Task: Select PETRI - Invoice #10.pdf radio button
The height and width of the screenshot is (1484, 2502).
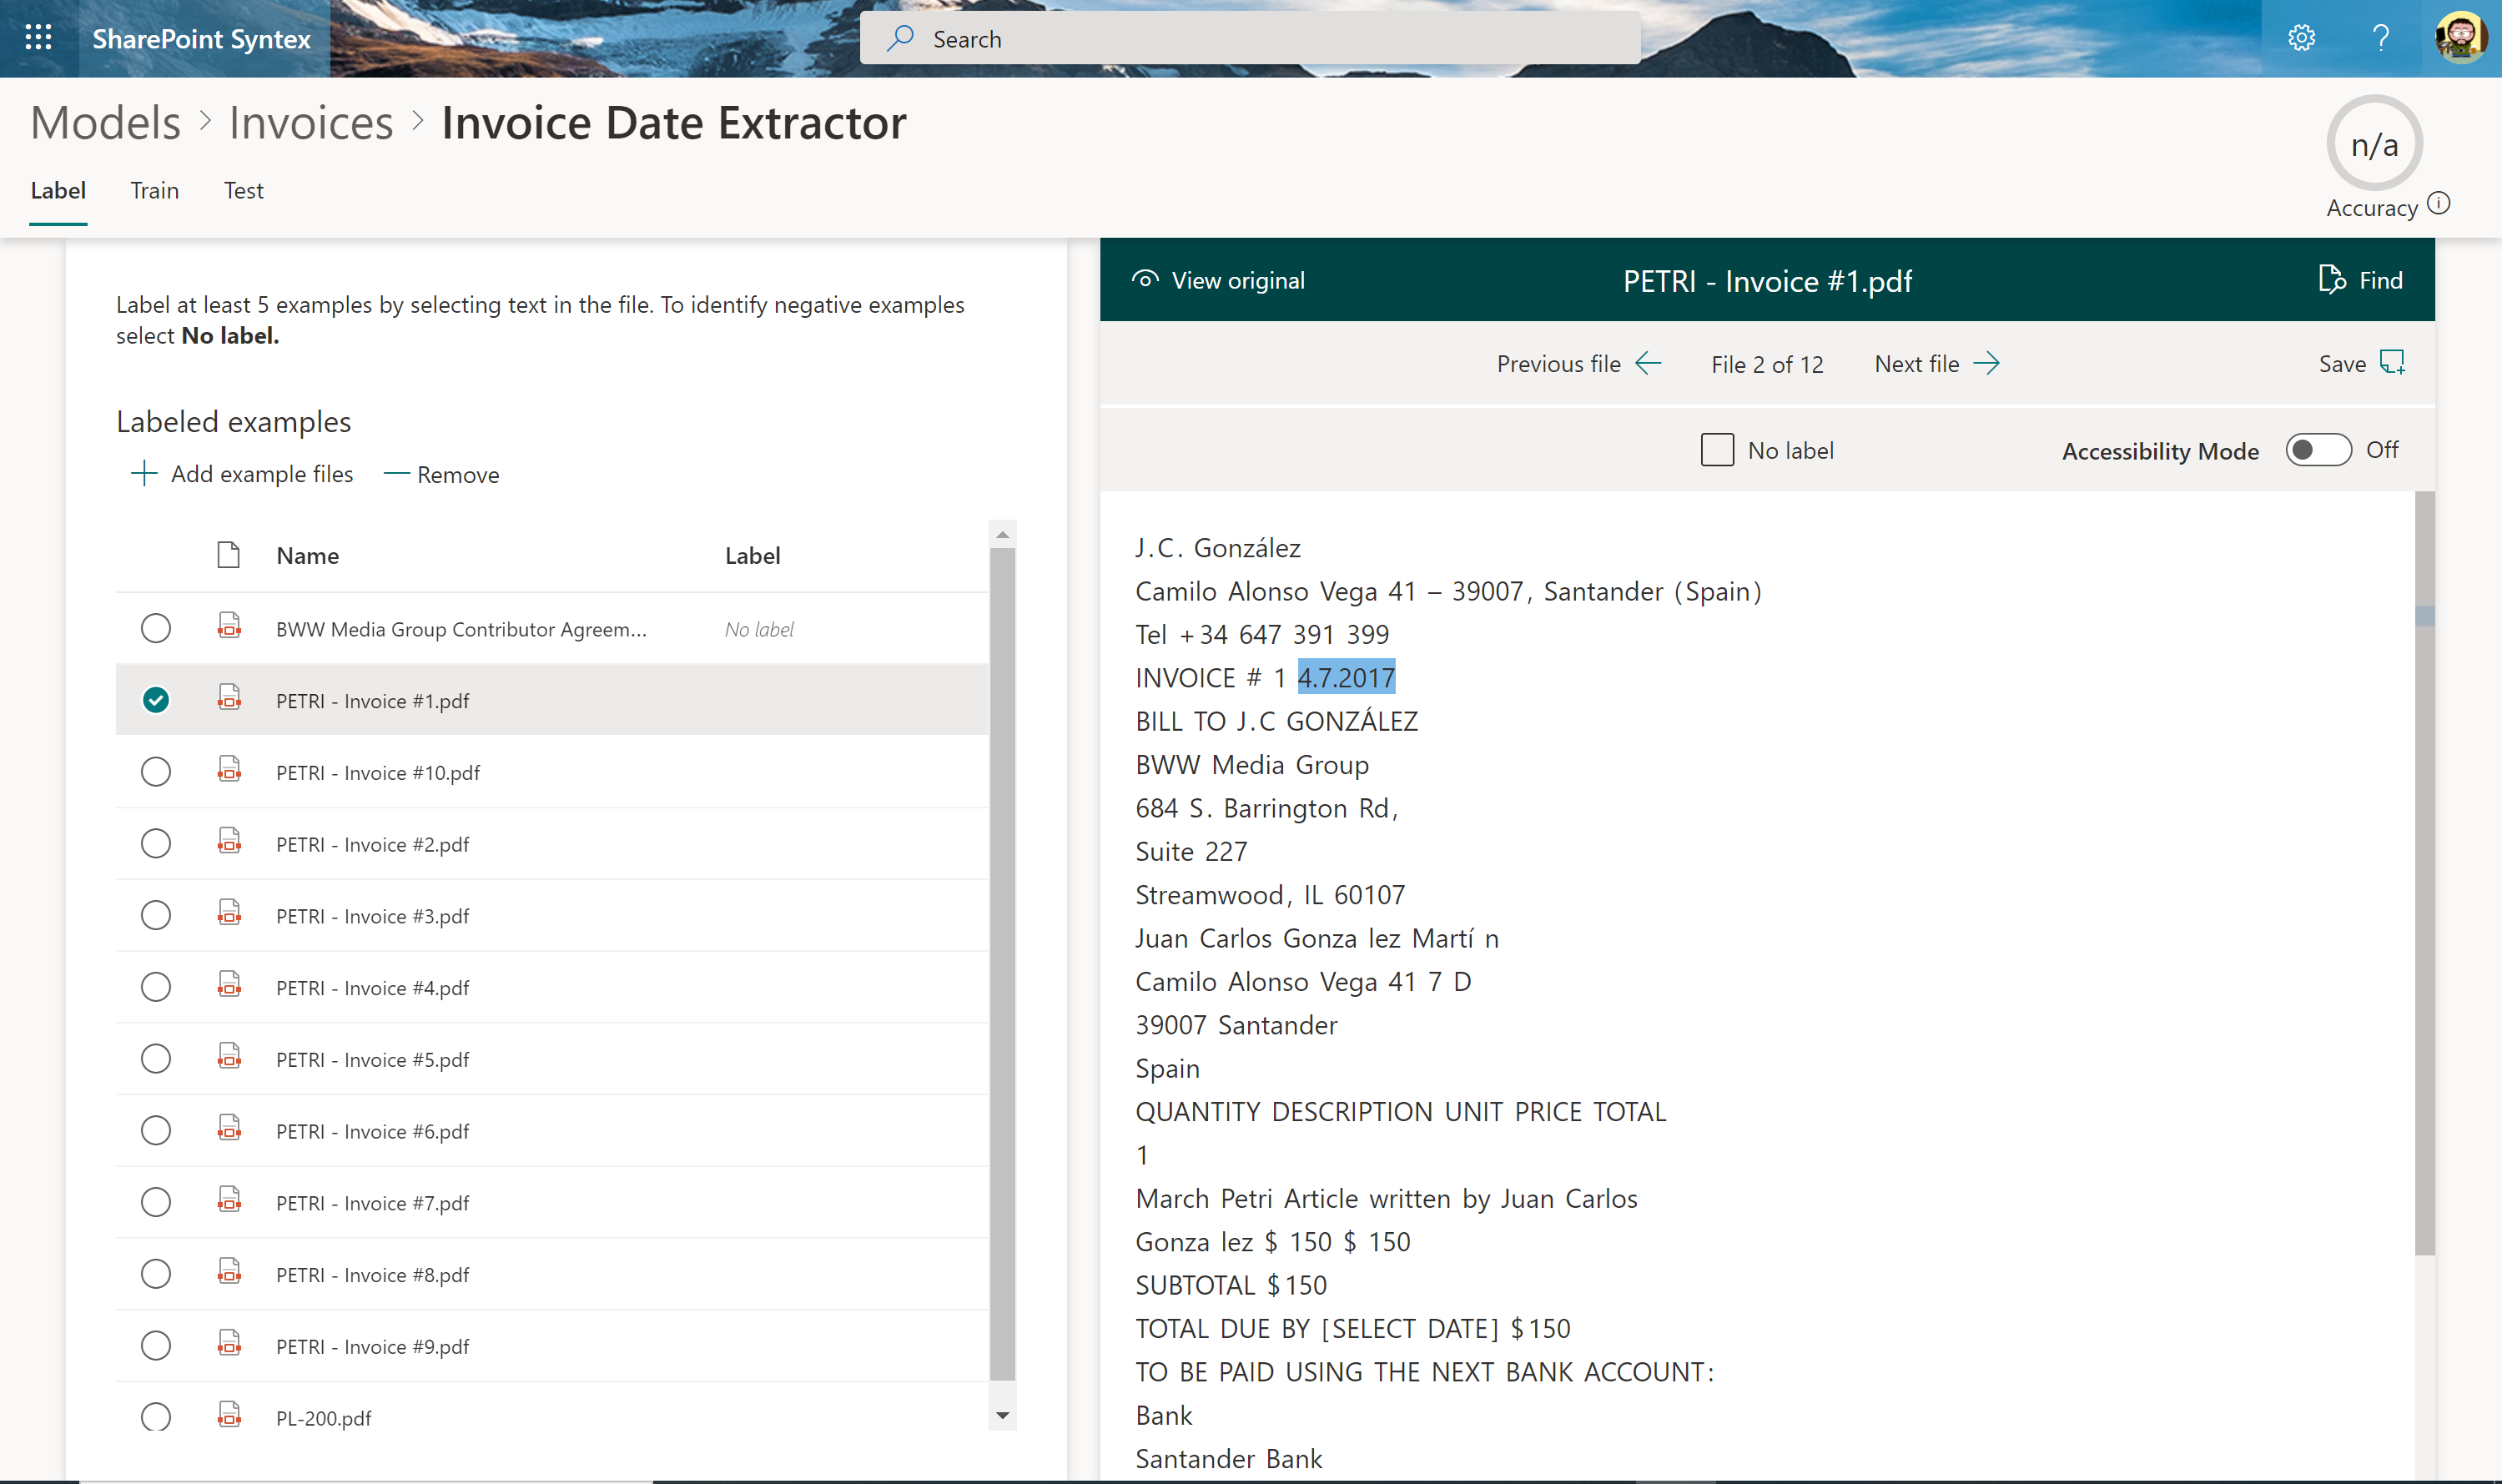Action: (156, 772)
